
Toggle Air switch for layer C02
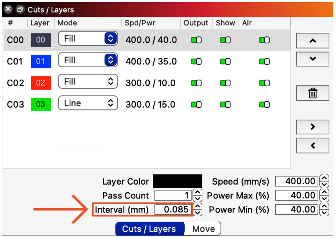pos(264,83)
